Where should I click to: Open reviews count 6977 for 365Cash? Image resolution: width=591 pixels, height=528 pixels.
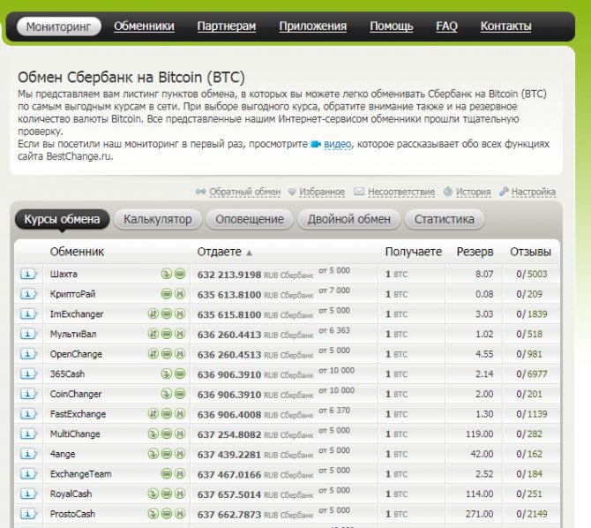[535, 374]
